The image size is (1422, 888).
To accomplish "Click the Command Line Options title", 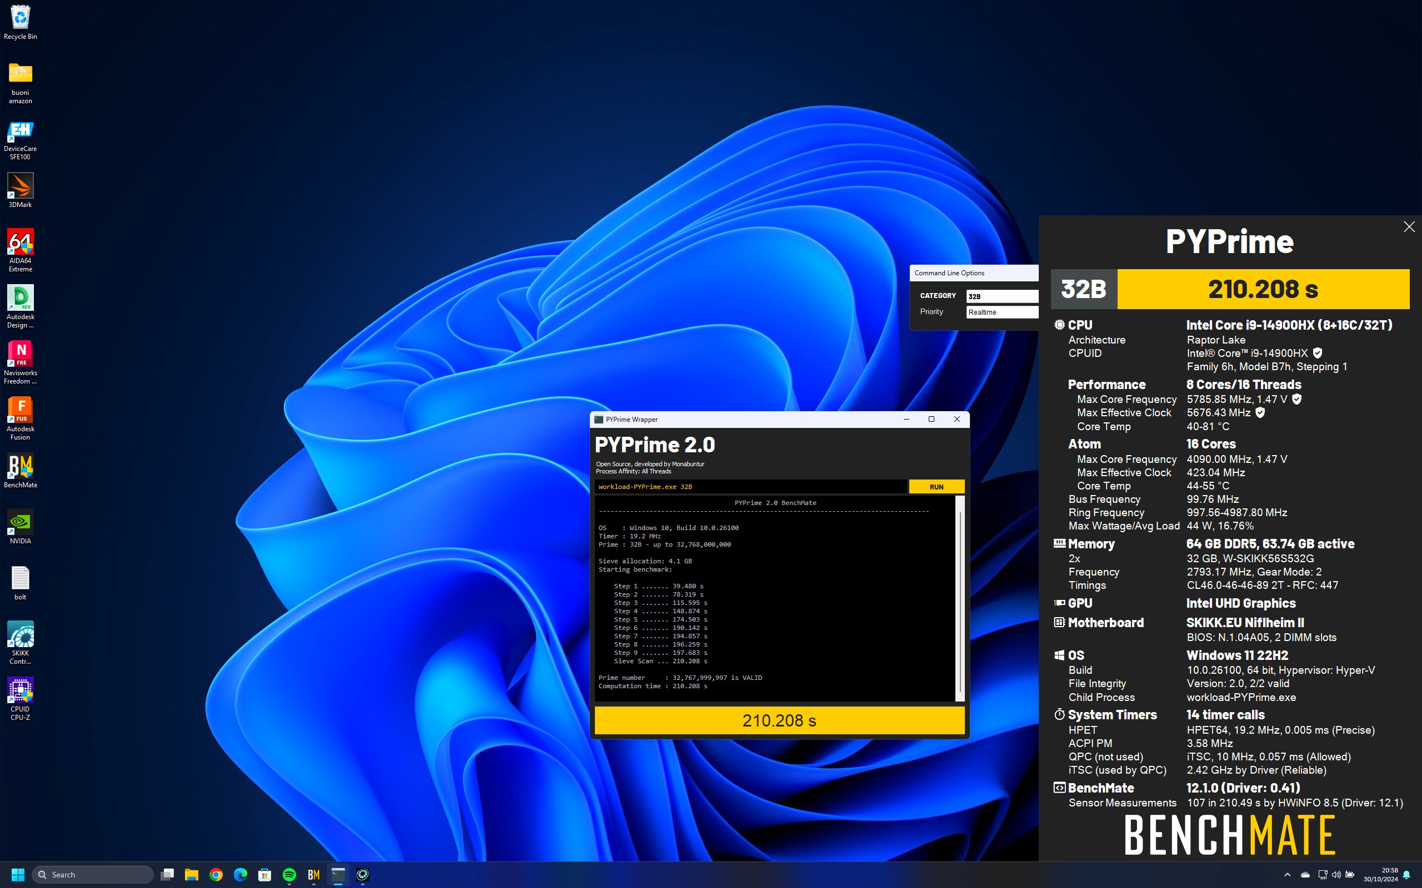I will pos(949,273).
